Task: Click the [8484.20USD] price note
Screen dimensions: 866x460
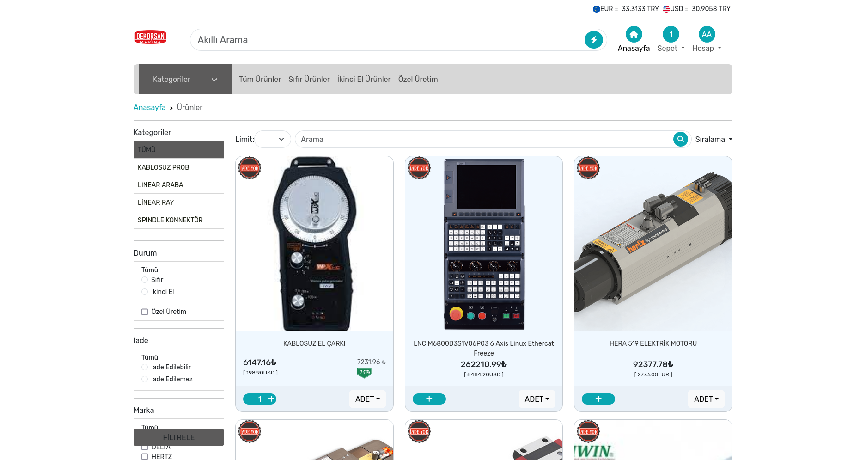Action: (x=484, y=374)
